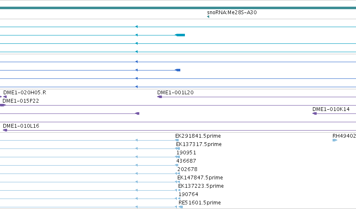
Task: Click the DME1-015P22 purple end glyph
Action: [x=3, y=105]
